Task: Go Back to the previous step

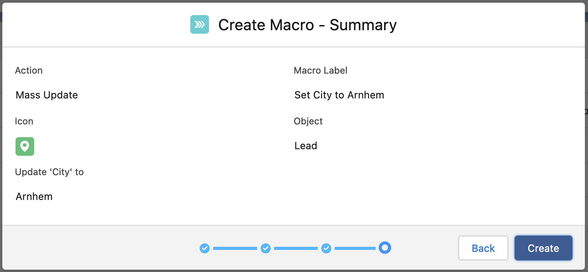Action: [x=483, y=248]
